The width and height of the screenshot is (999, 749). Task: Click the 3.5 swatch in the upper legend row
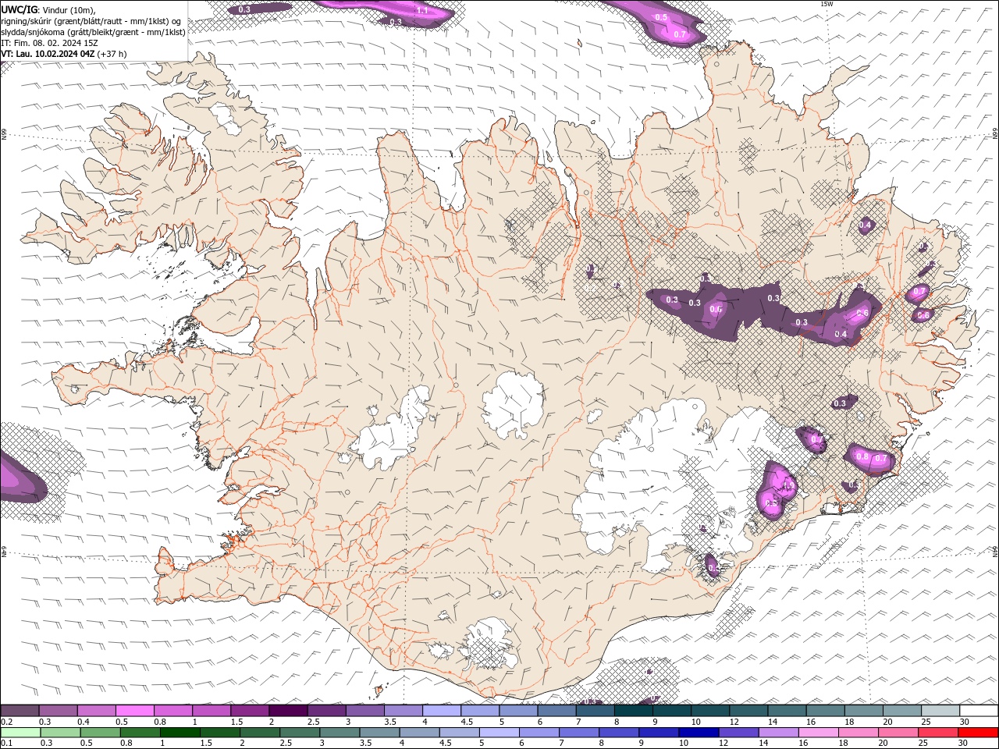(x=404, y=710)
